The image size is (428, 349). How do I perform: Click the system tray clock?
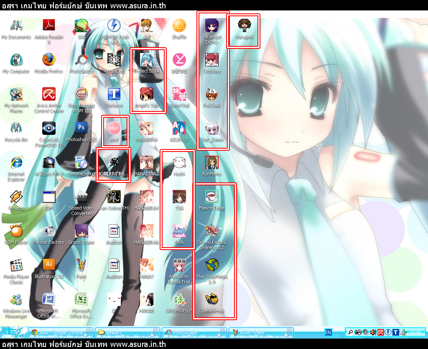pyautogui.click(x=415, y=333)
